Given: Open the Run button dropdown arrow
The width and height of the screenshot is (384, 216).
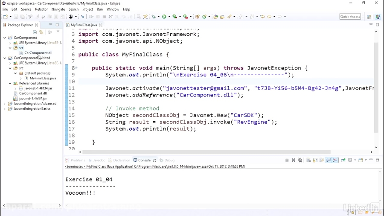Looking at the screenshot, I should click(169, 17).
